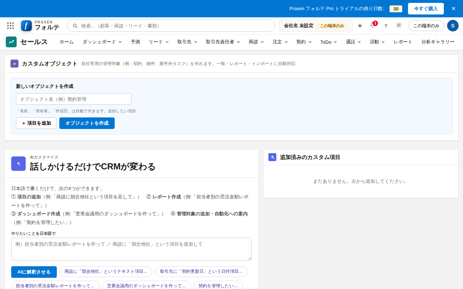463x289 pixels.
Task: Click the 今すぐ購入 button
Action: (426, 9)
